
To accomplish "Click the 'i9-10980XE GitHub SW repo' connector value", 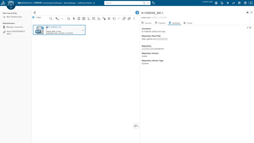I will pyautogui.click(x=153, y=32).
